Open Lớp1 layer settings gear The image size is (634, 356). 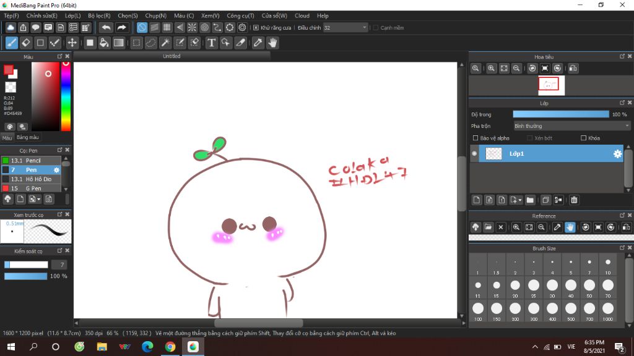coord(617,154)
